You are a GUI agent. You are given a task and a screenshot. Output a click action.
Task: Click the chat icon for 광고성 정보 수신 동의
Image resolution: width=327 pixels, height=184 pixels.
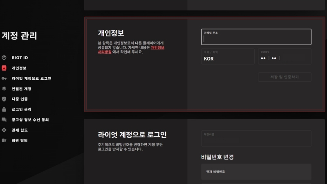(x=4, y=120)
